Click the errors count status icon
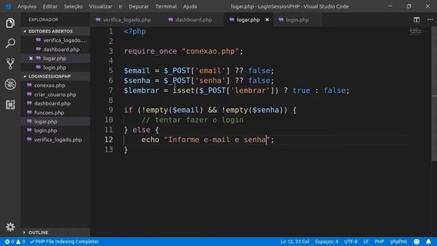Screen dimensions: 437x246 click(10, 241)
